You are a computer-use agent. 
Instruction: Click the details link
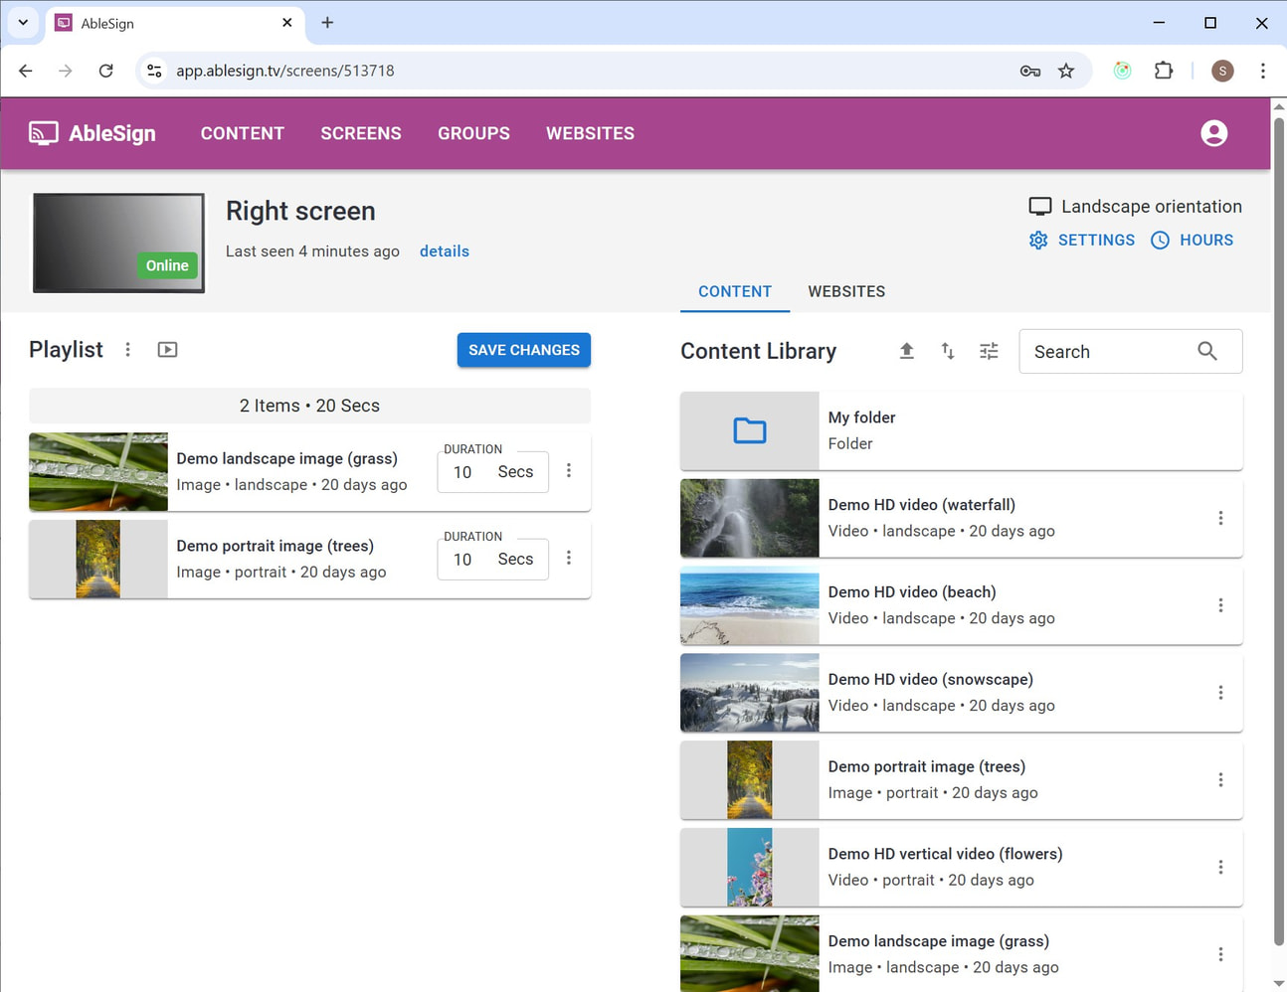click(x=444, y=251)
